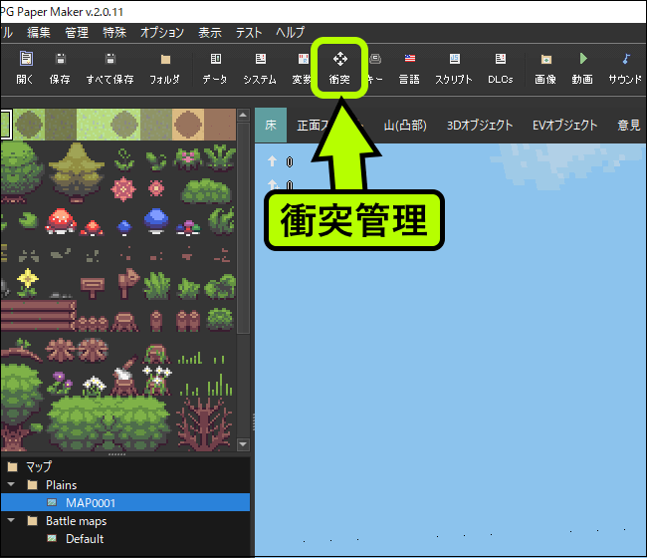
Task: Open the システム (System) manager icon
Action: point(260,68)
